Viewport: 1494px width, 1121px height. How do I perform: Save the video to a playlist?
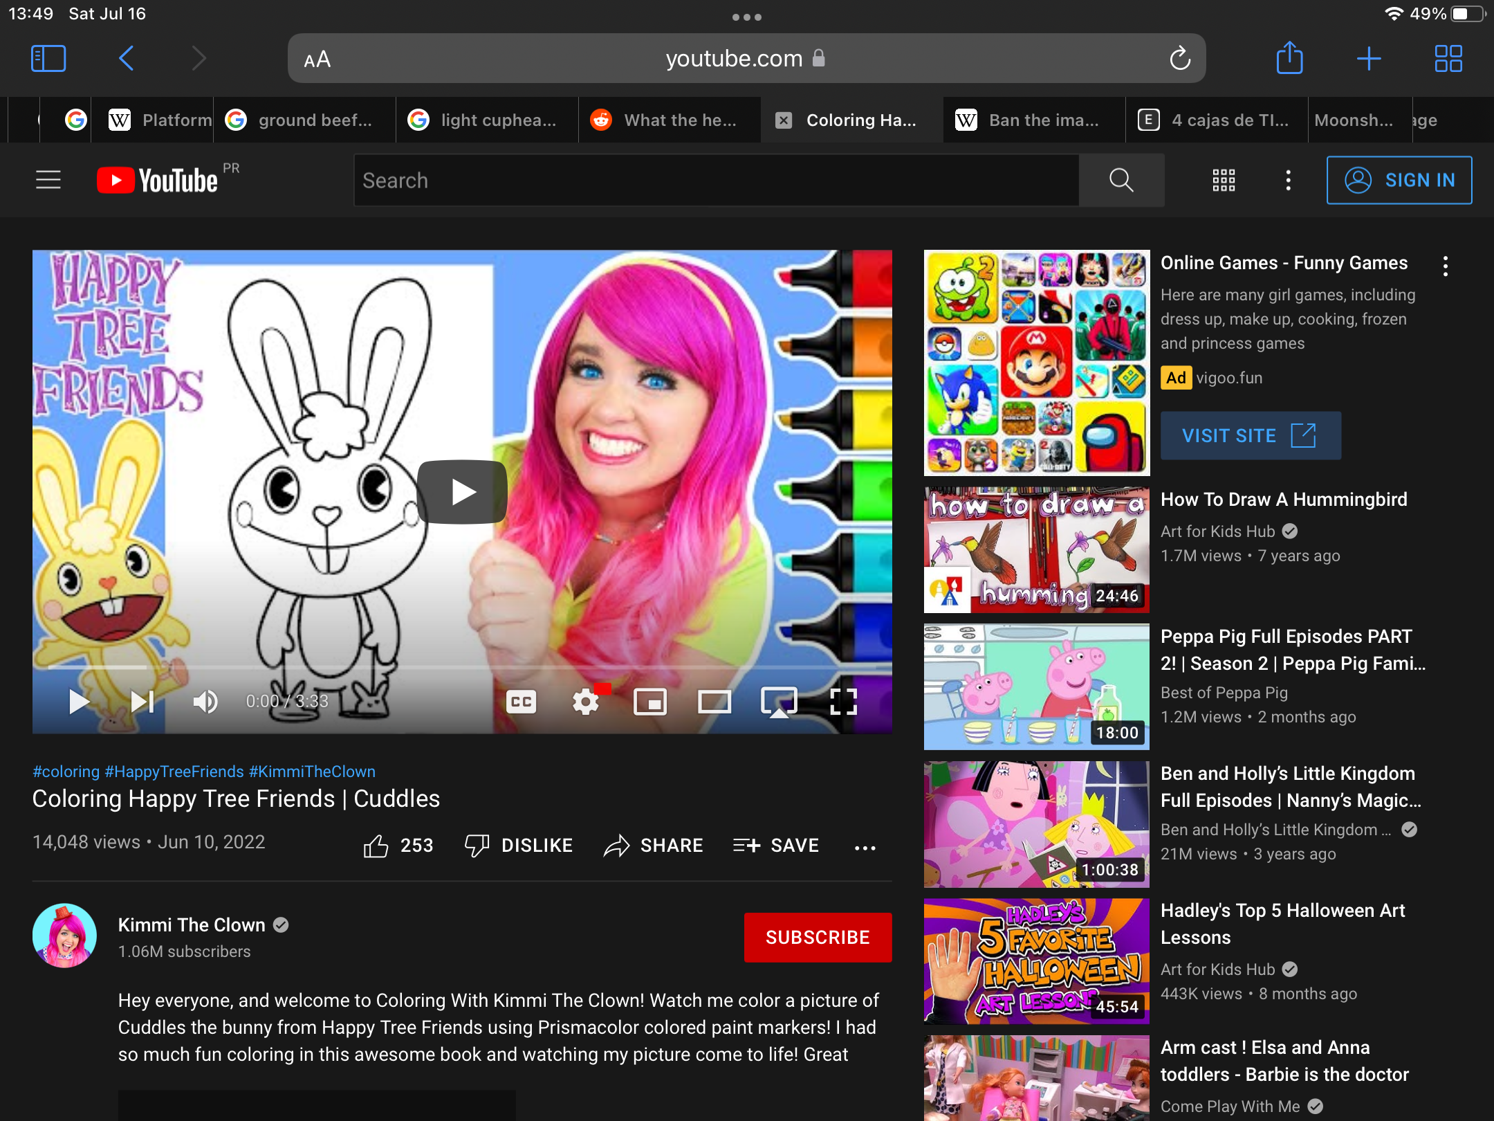(x=776, y=845)
